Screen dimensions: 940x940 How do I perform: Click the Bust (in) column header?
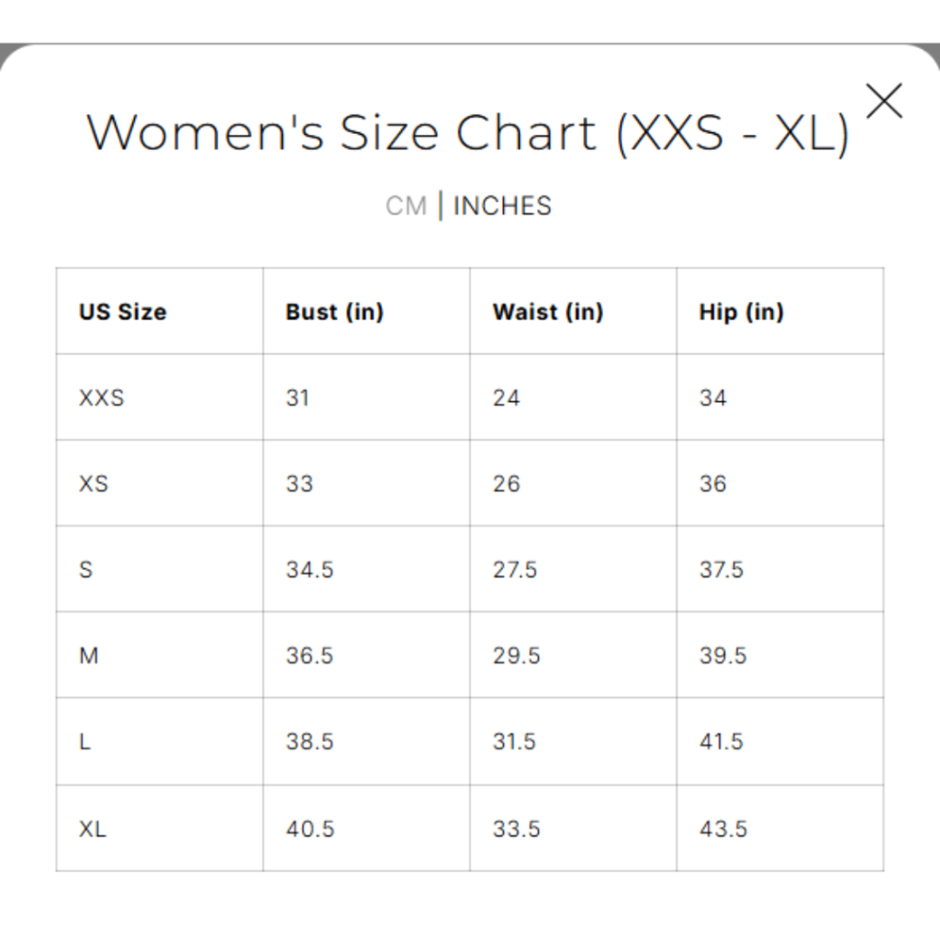[334, 312]
